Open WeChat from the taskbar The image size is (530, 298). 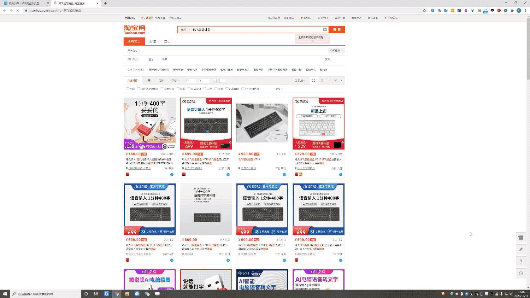pos(147,294)
